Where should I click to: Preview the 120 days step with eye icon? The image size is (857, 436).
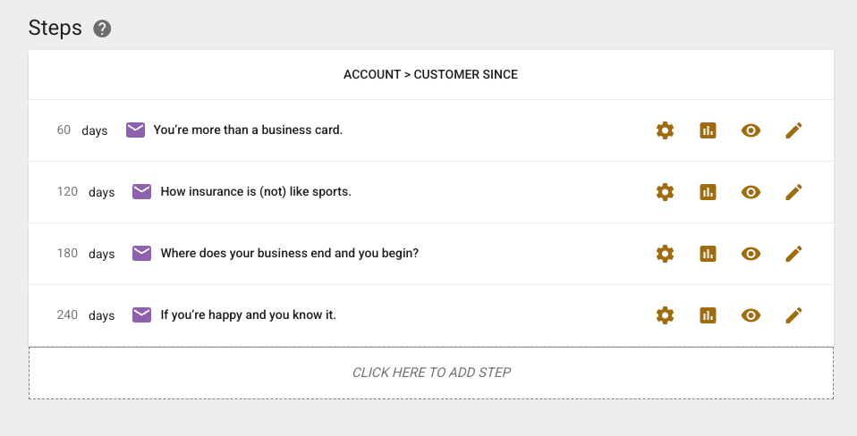(751, 192)
